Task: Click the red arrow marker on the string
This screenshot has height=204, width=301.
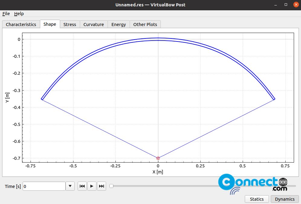Action: tap(158, 158)
